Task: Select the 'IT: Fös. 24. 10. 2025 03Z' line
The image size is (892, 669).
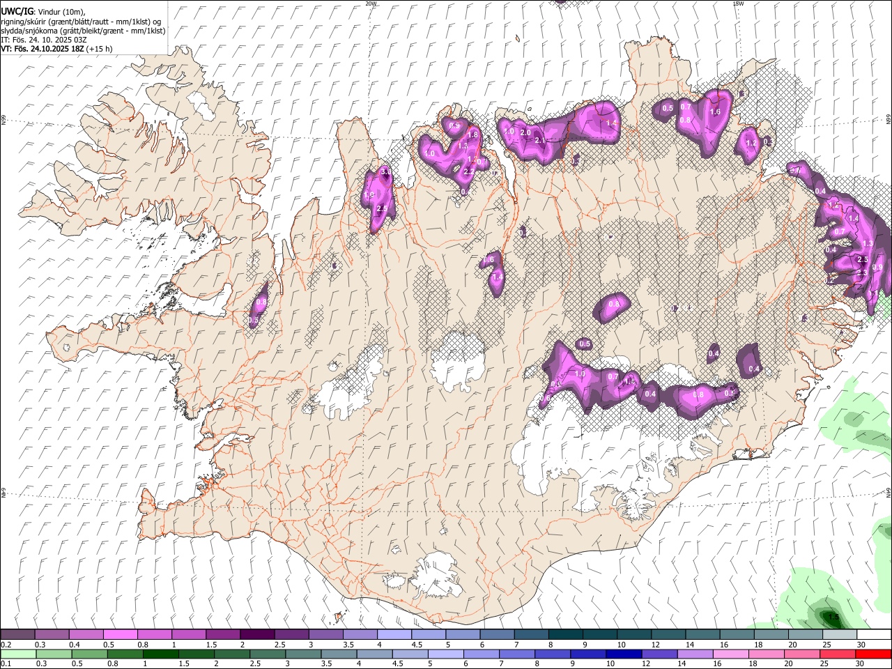Action: tap(44, 40)
